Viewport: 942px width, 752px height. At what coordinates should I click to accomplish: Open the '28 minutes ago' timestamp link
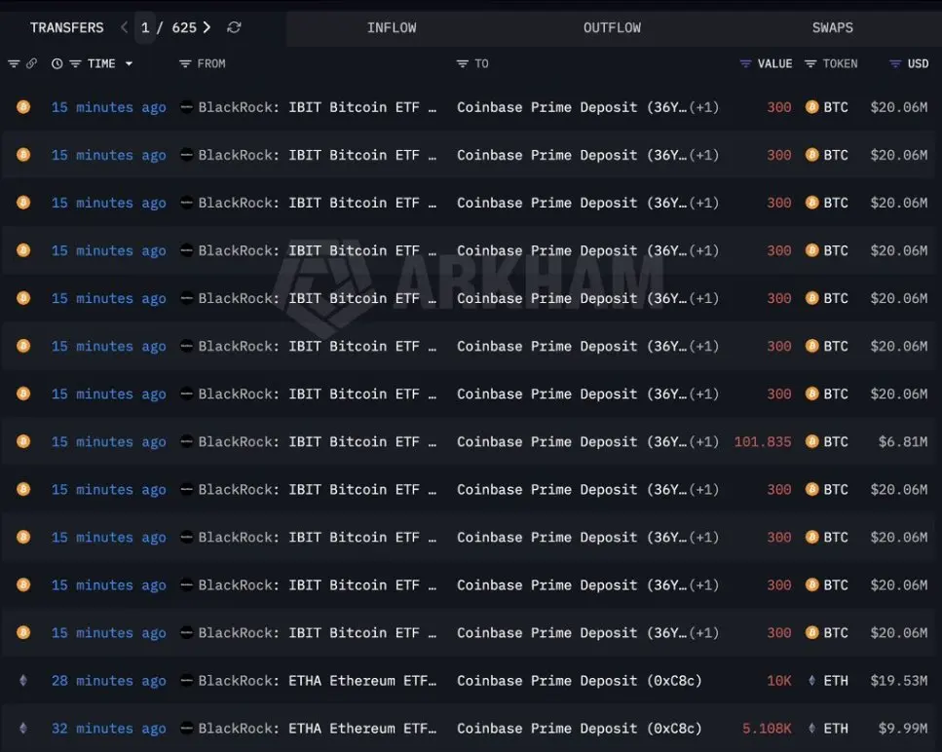tap(109, 681)
